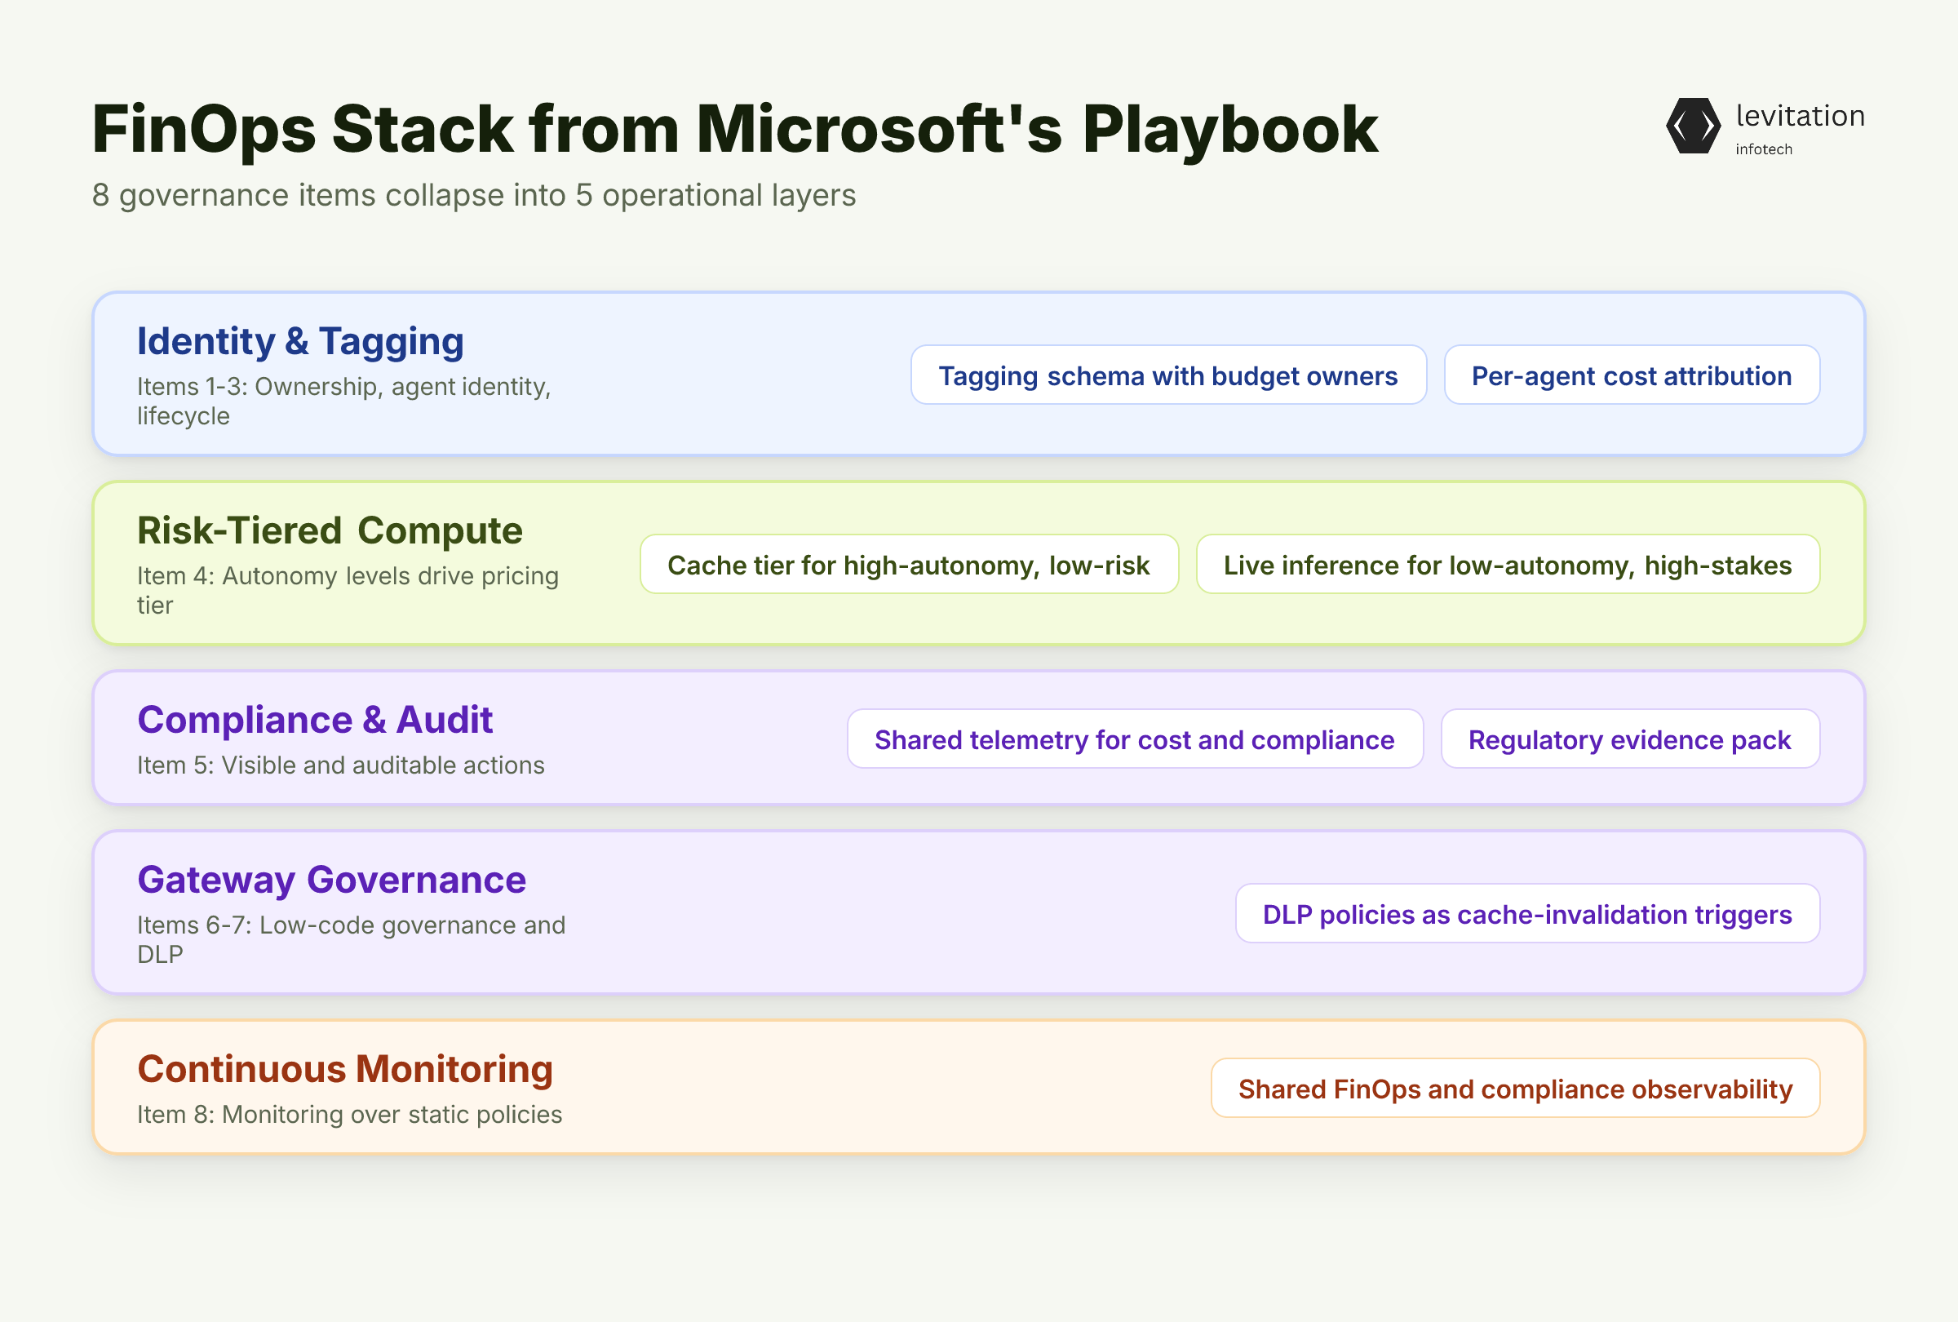The height and width of the screenshot is (1322, 1958).
Task: Click 'Live inference for low-autonomy, high-stakes' chip
Action: pos(1508,565)
